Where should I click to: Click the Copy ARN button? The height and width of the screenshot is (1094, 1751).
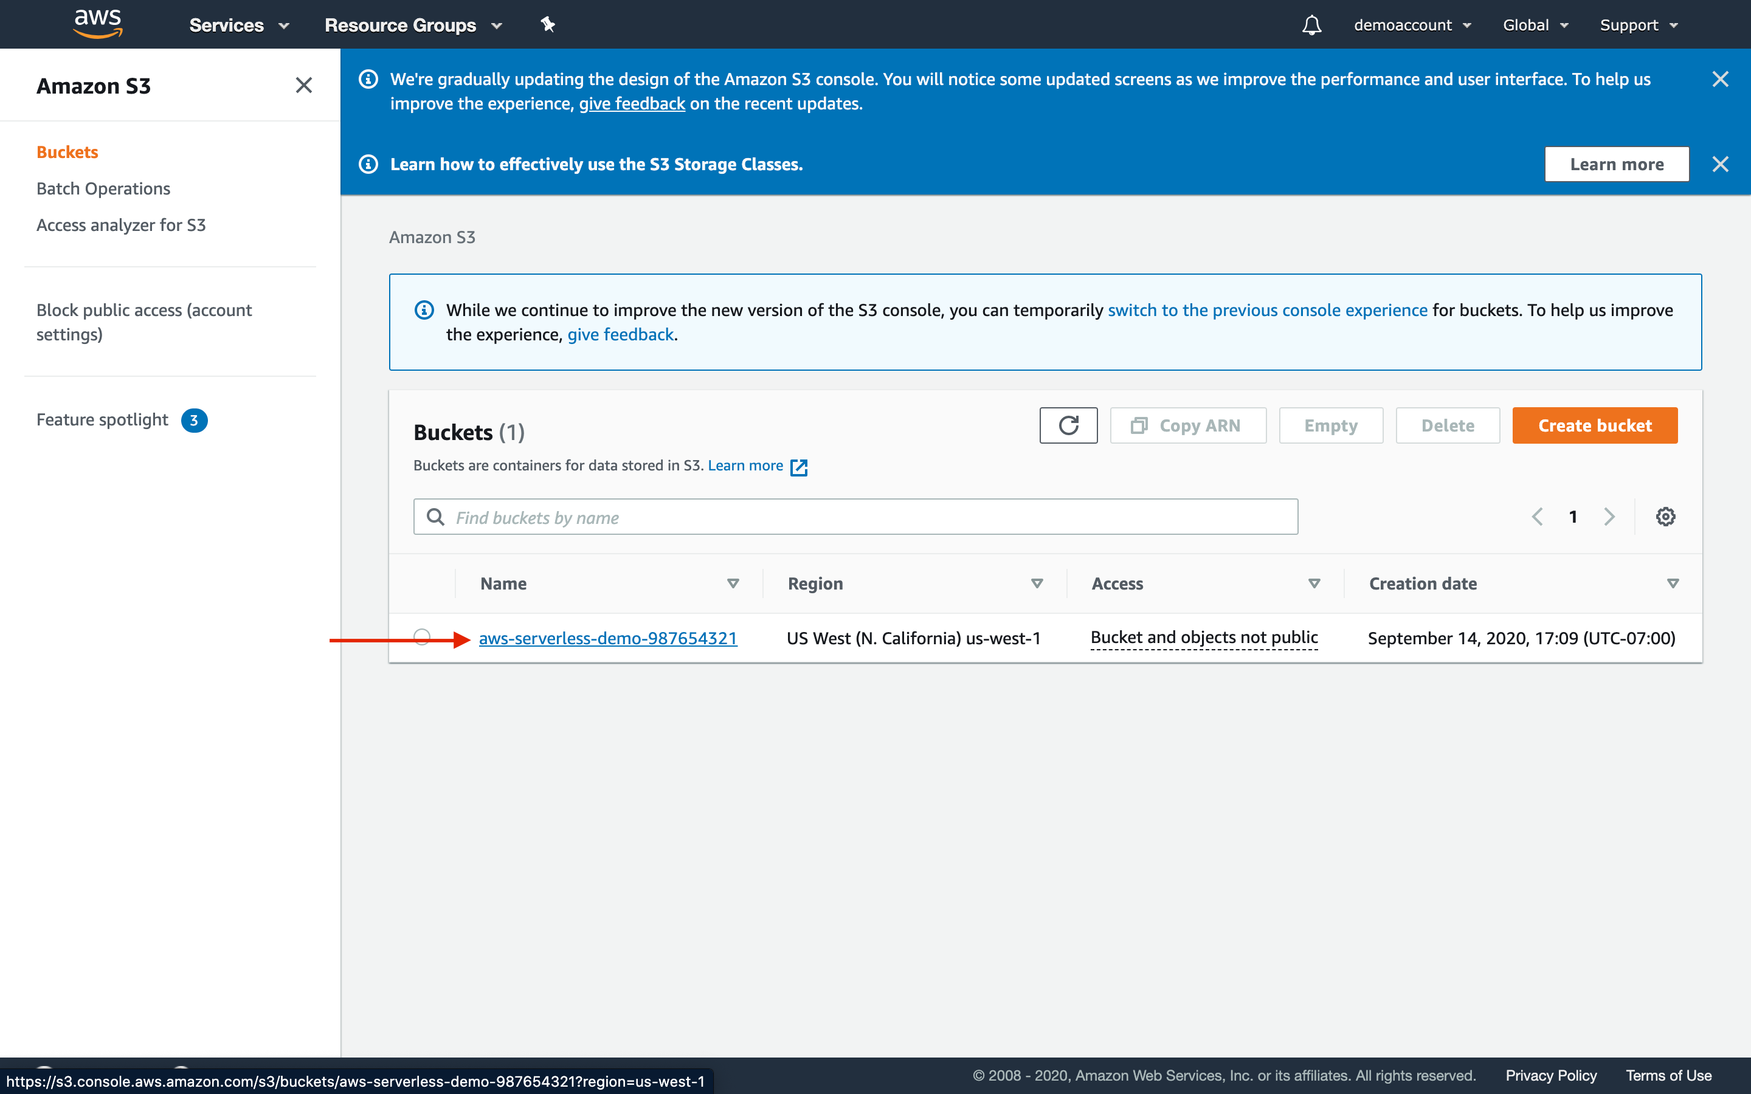(1188, 425)
